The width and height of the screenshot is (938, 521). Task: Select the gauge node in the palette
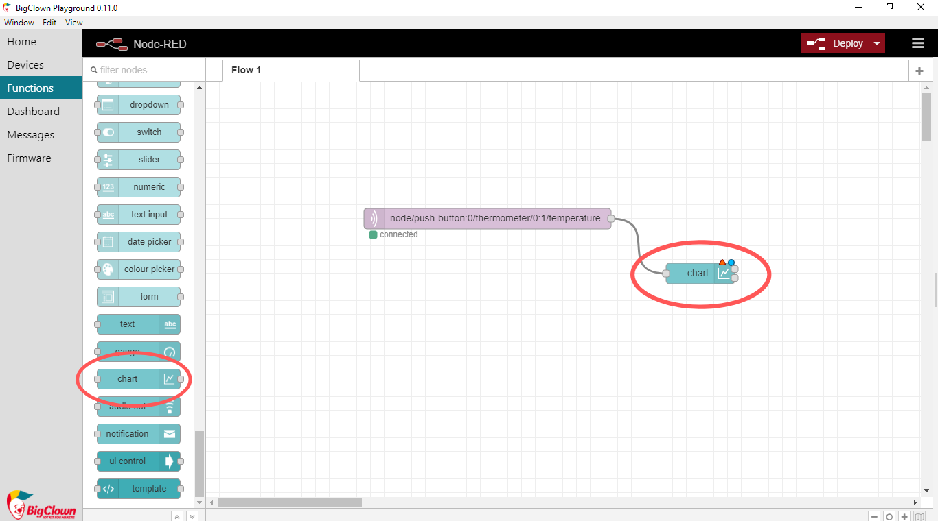139,352
